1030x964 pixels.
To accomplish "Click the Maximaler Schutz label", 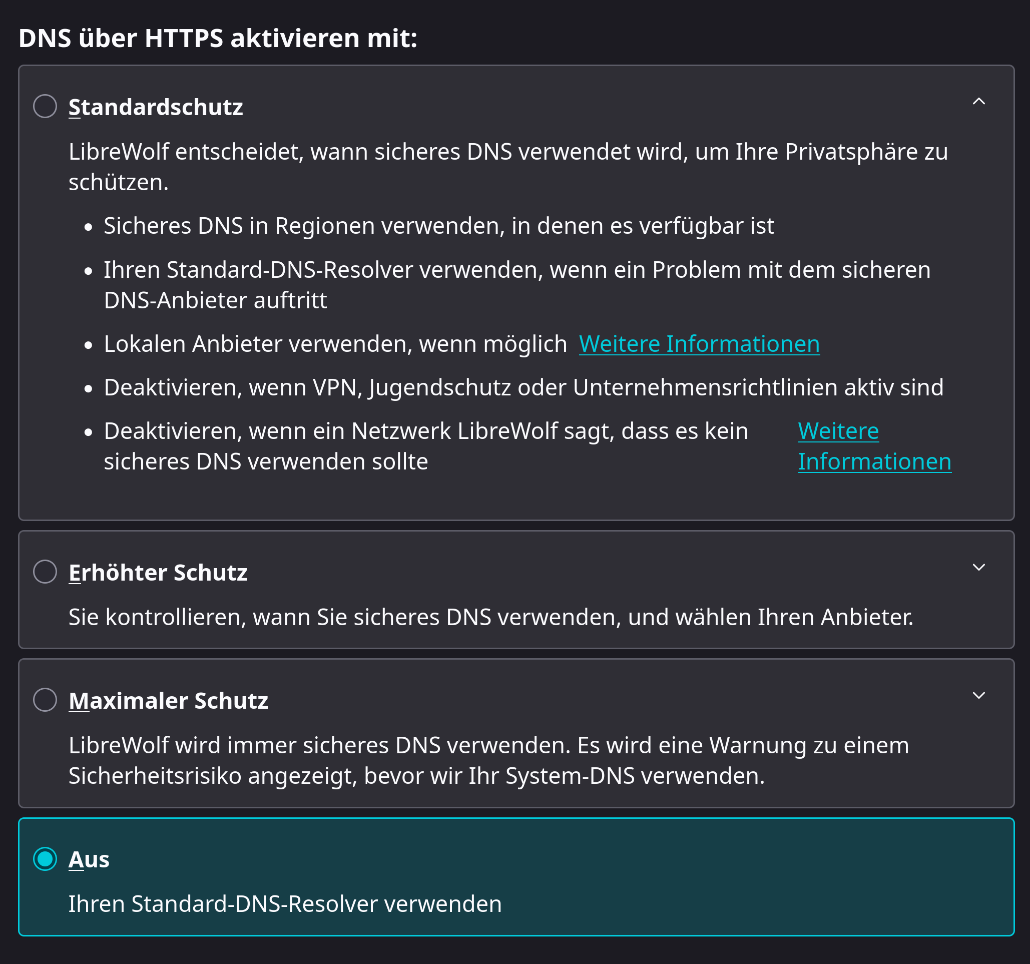I will [x=168, y=701].
